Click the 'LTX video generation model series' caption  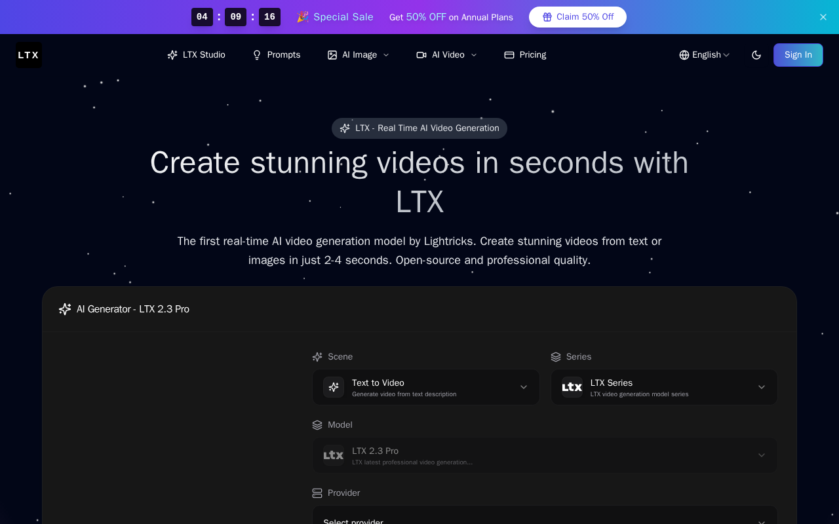pyautogui.click(x=639, y=394)
